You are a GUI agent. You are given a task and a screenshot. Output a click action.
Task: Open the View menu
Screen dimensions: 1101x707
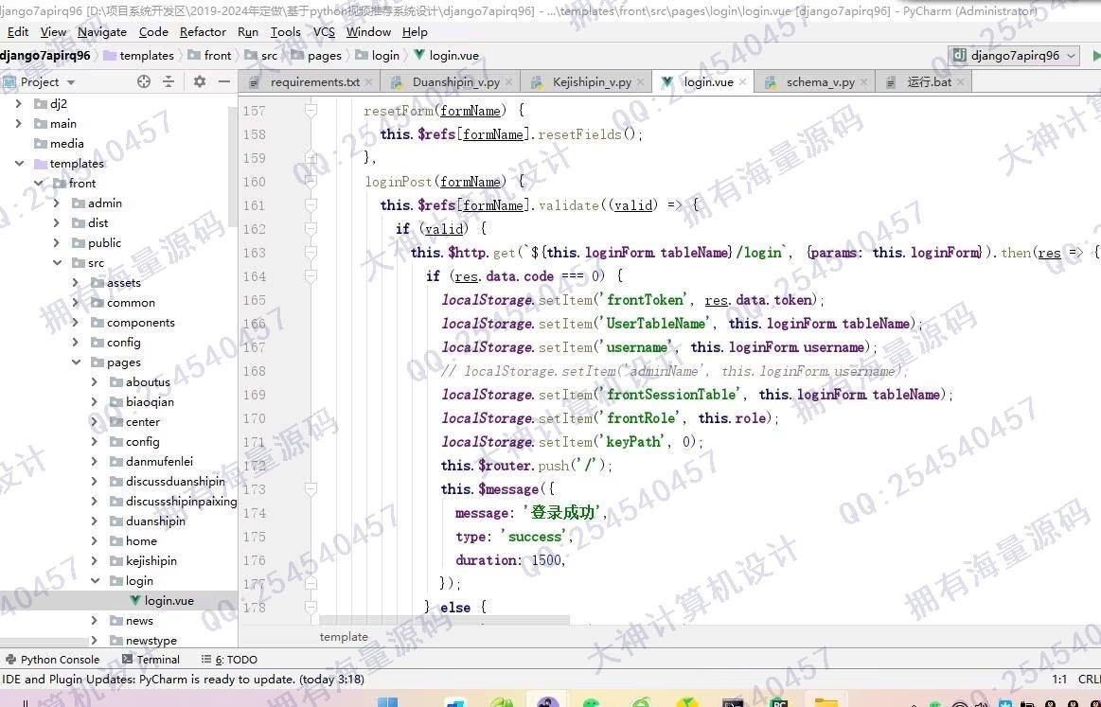(53, 31)
